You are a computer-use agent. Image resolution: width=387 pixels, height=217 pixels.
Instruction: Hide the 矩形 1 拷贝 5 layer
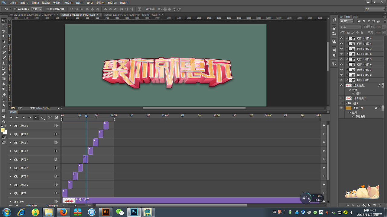click(x=342, y=59)
